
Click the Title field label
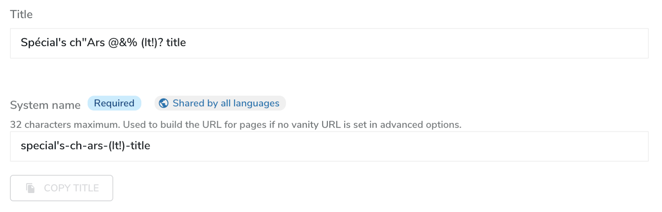point(21,14)
